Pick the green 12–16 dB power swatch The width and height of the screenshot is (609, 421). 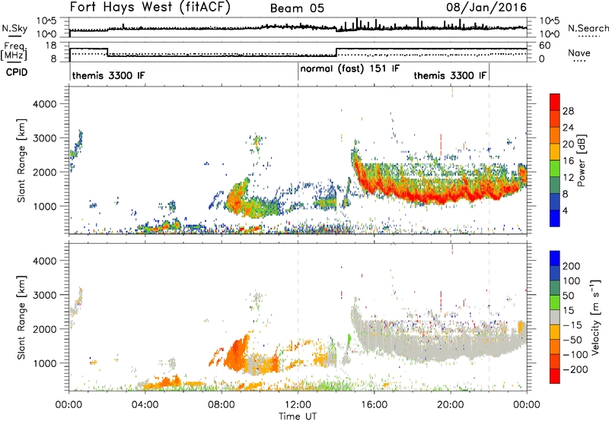(555, 168)
